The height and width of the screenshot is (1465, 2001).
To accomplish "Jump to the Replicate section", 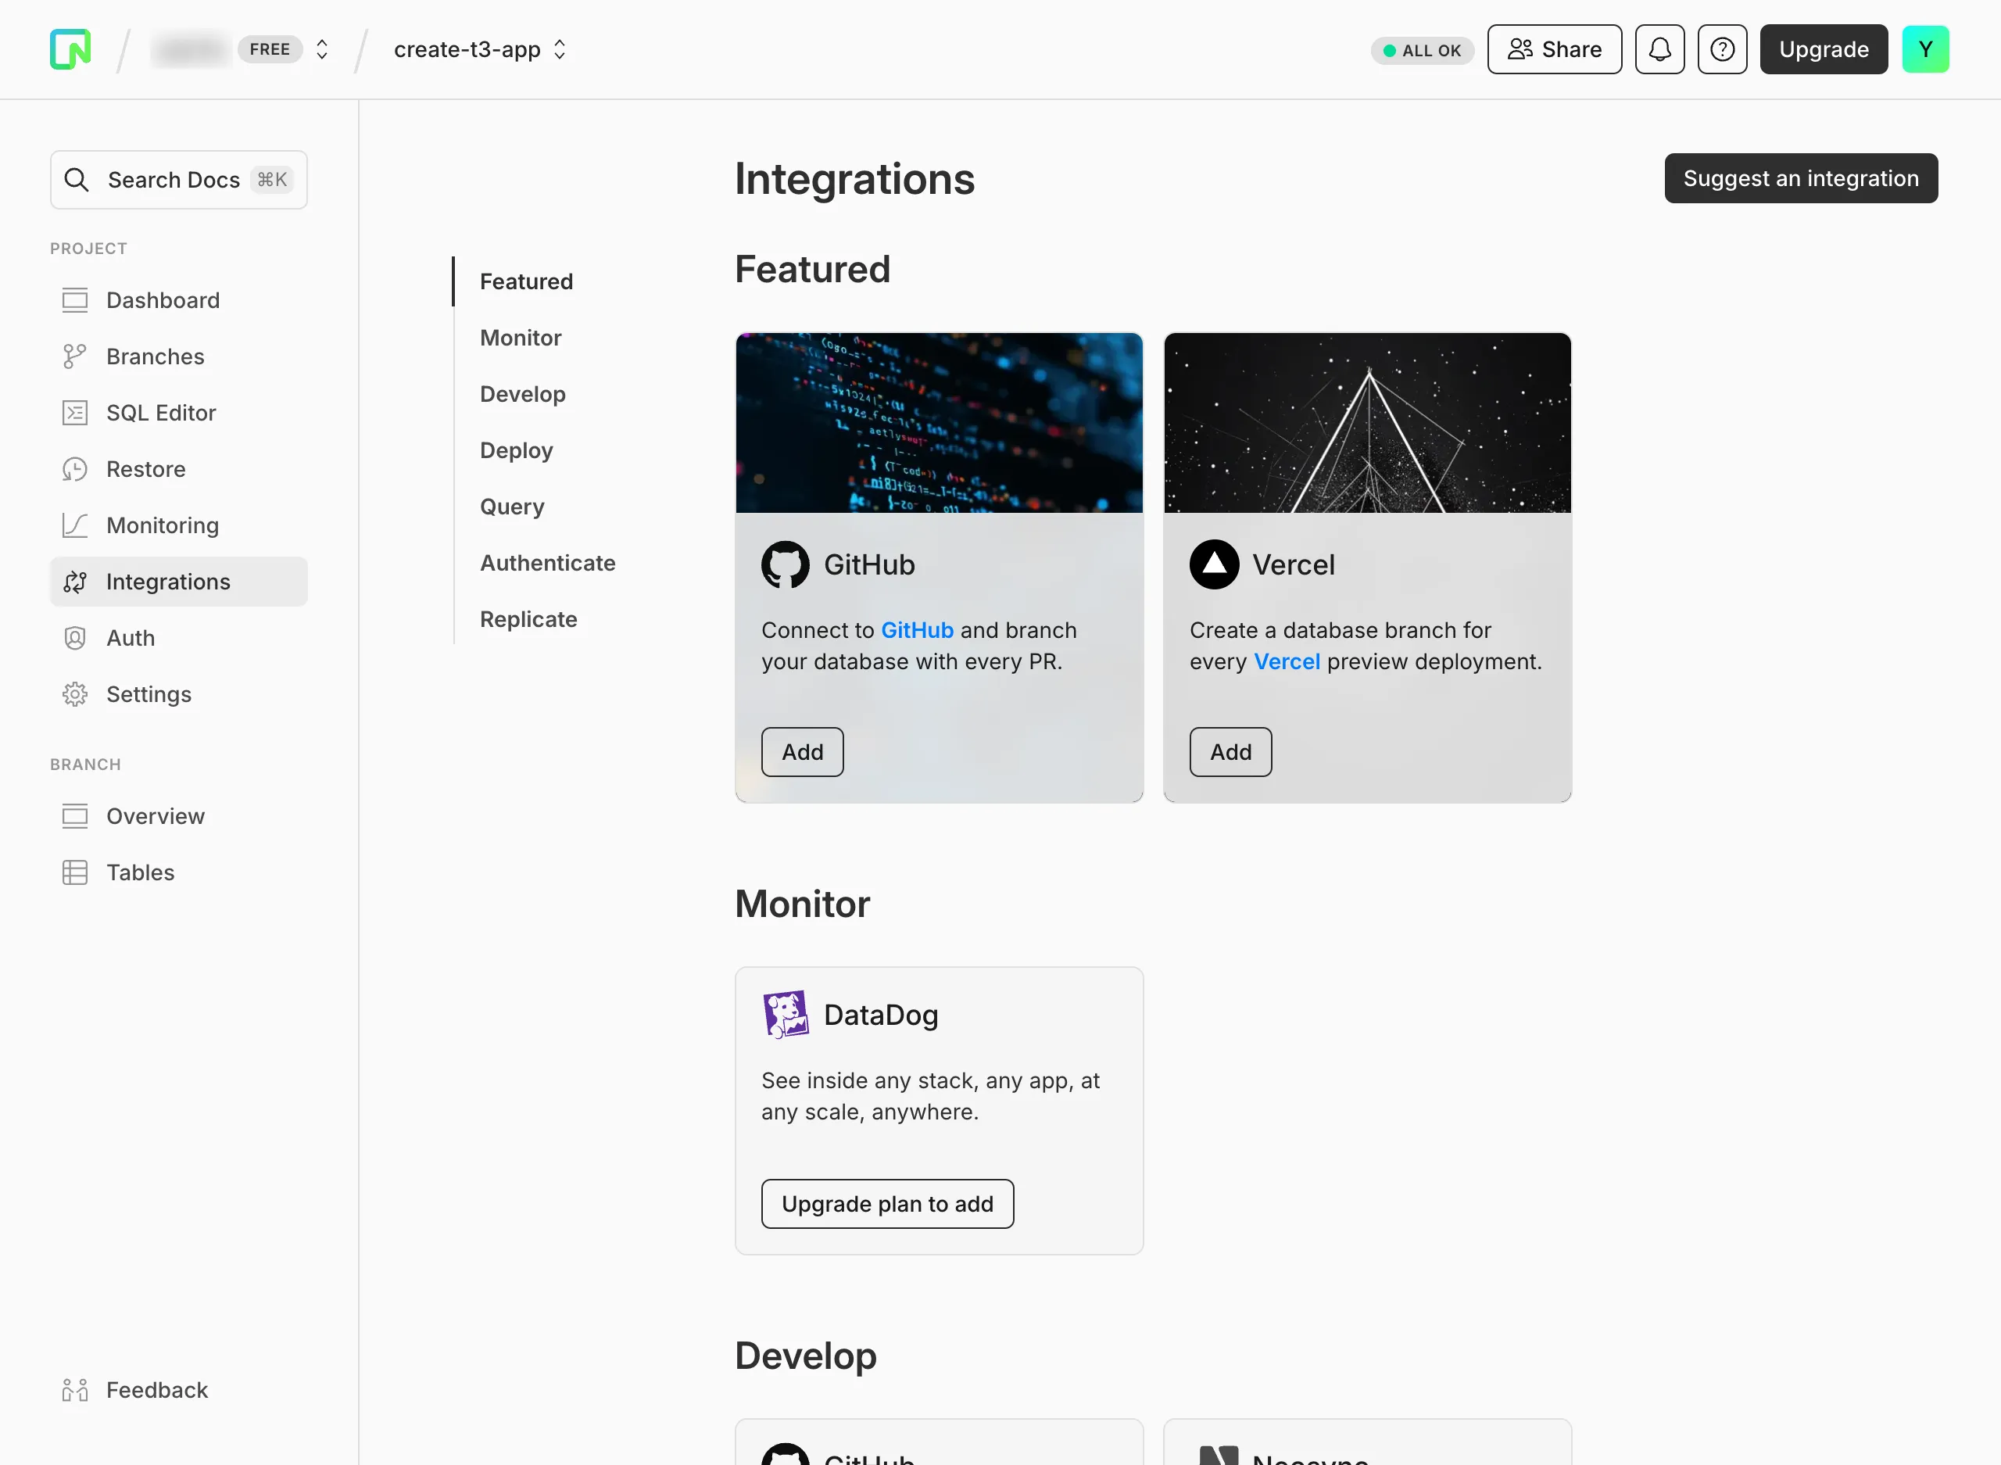I will coord(528,620).
